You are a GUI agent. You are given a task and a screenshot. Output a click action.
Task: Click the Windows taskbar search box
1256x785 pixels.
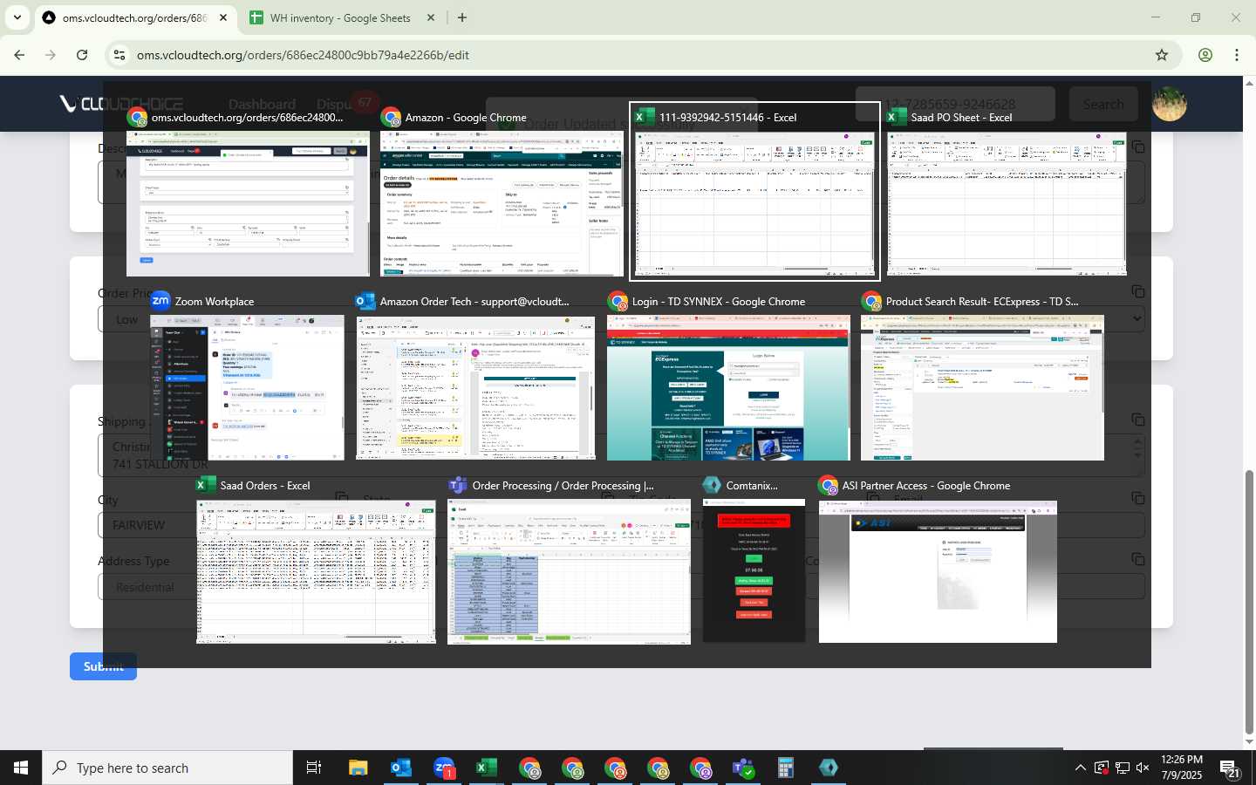tap(167, 768)
